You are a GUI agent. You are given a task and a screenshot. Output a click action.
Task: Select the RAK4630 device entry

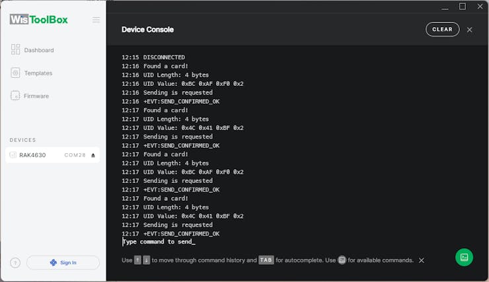[52, 155]
